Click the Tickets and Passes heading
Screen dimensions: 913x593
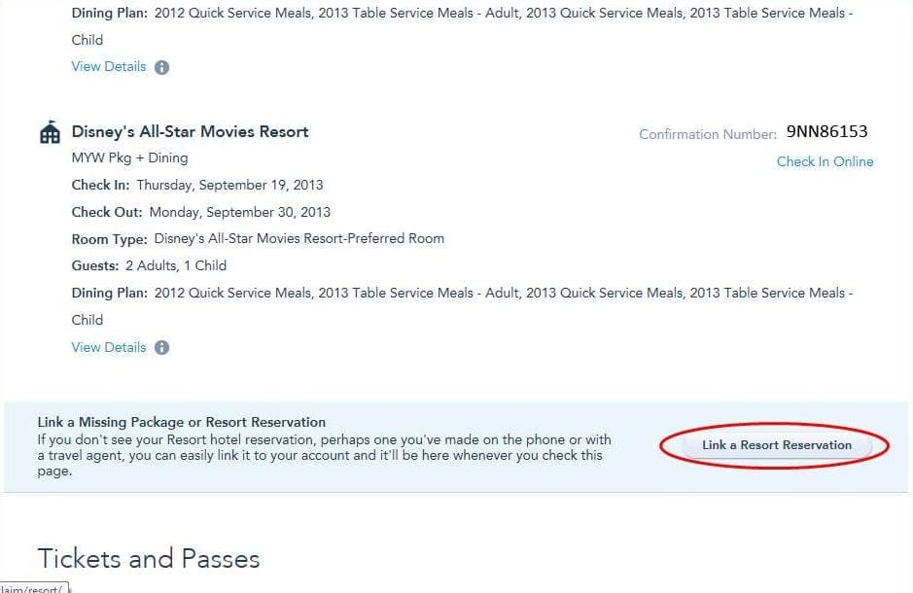[149, 559]
